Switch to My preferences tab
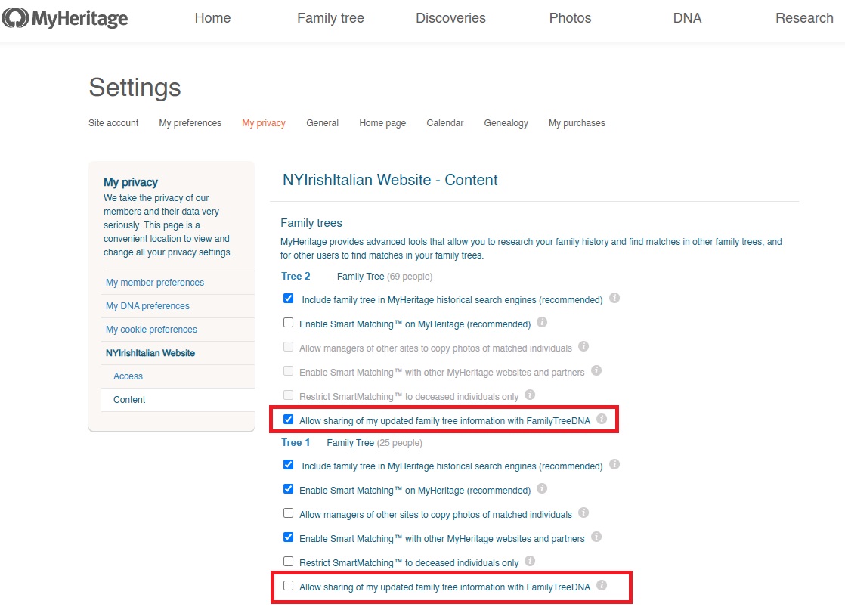 (190, 123)
